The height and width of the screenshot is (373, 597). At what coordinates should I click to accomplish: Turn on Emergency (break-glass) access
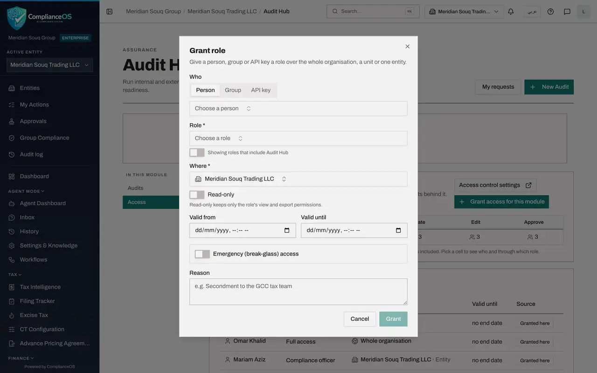[x=202, y=254]
